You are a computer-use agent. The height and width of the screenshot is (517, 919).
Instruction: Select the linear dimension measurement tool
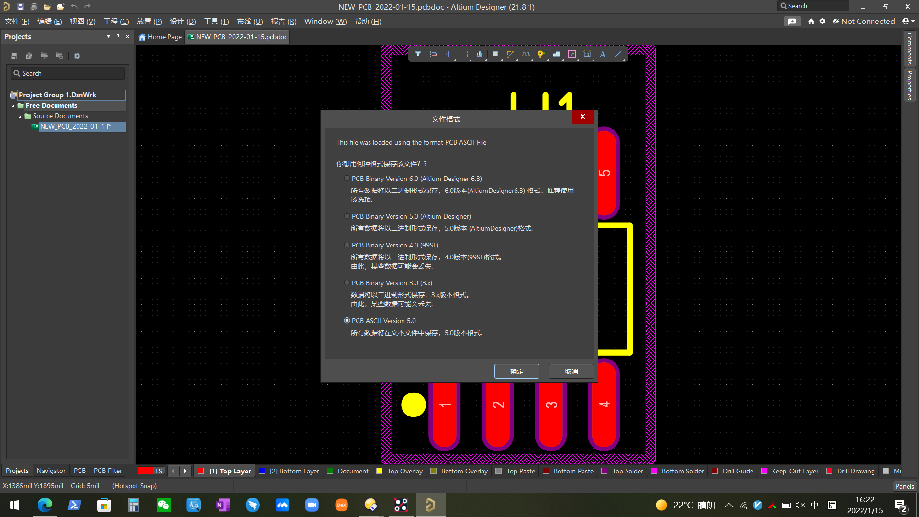coord(587,54)
